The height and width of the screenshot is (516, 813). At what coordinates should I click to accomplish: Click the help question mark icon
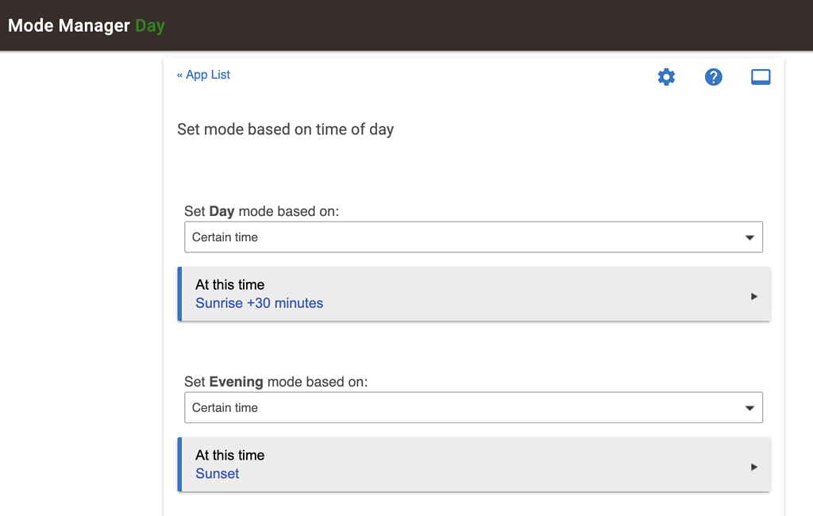713,76
